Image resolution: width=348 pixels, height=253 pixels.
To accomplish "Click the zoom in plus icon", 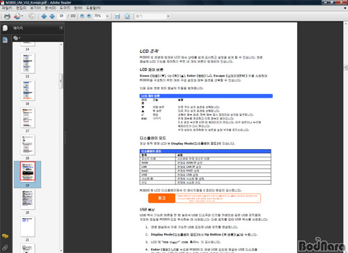I will [x=89, y=16].
